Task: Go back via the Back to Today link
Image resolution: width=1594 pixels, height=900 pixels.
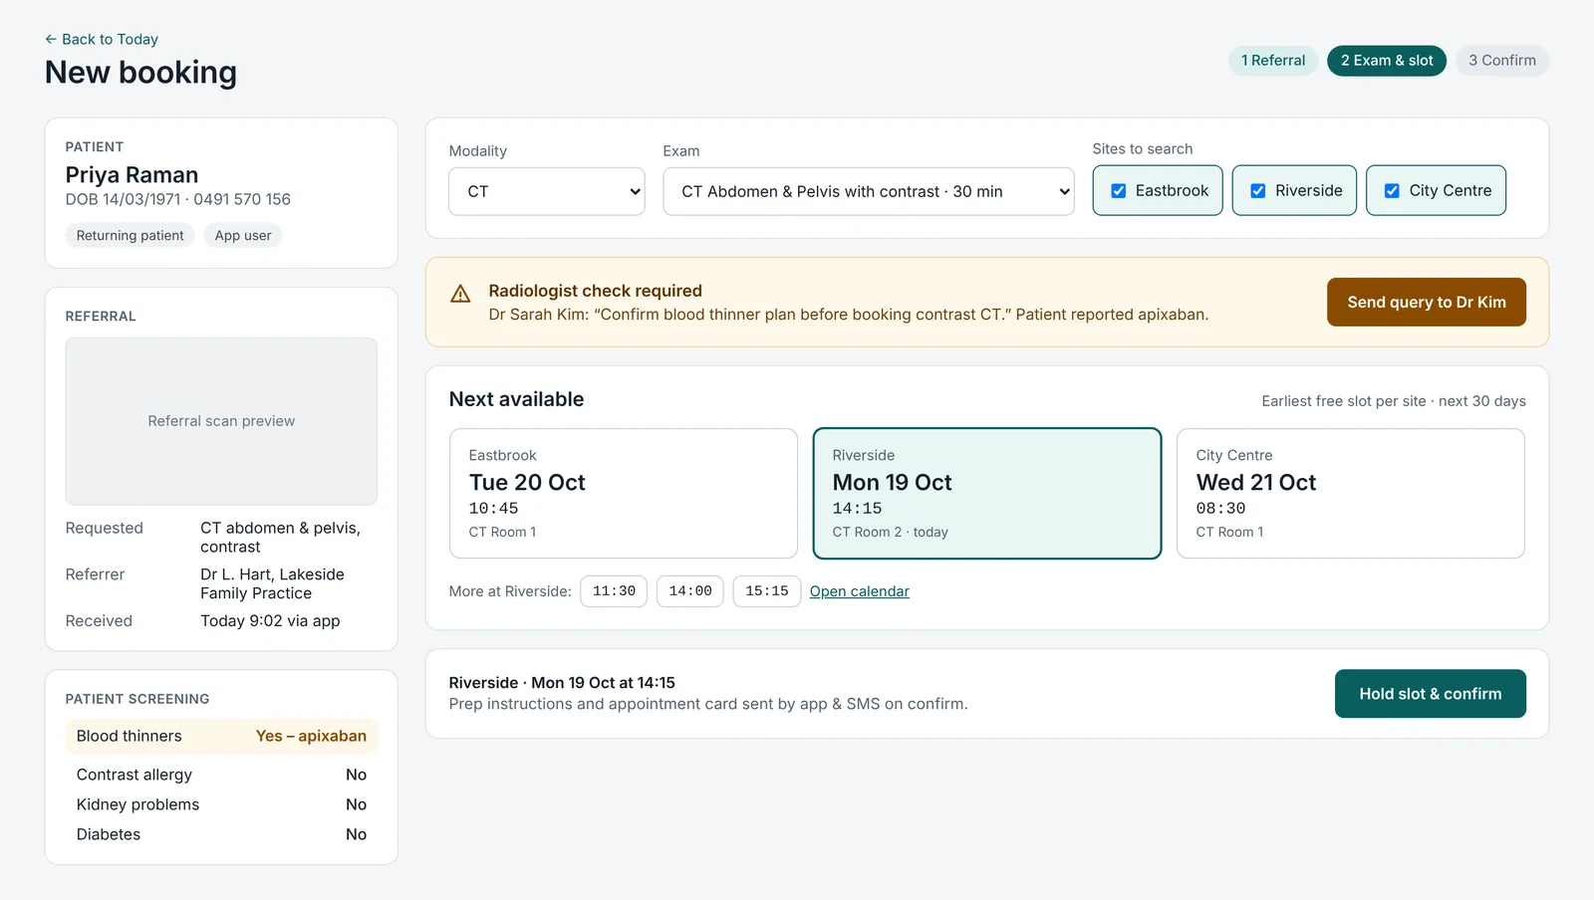Action: (x=102, y=39)
